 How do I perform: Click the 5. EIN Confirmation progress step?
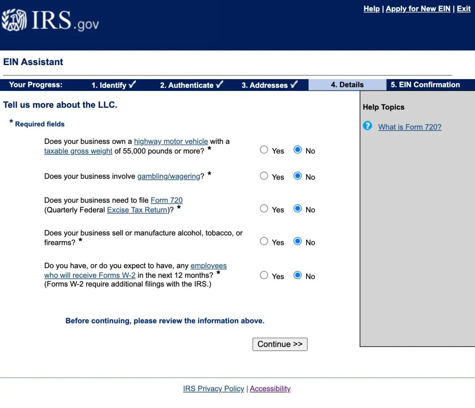point(425,85)
